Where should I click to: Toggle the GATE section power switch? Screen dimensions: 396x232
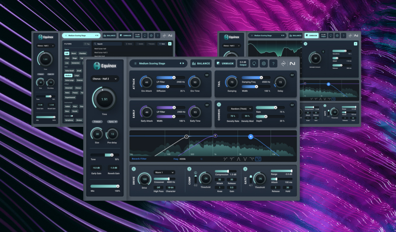pyautogui.click(x=246, y=169)
